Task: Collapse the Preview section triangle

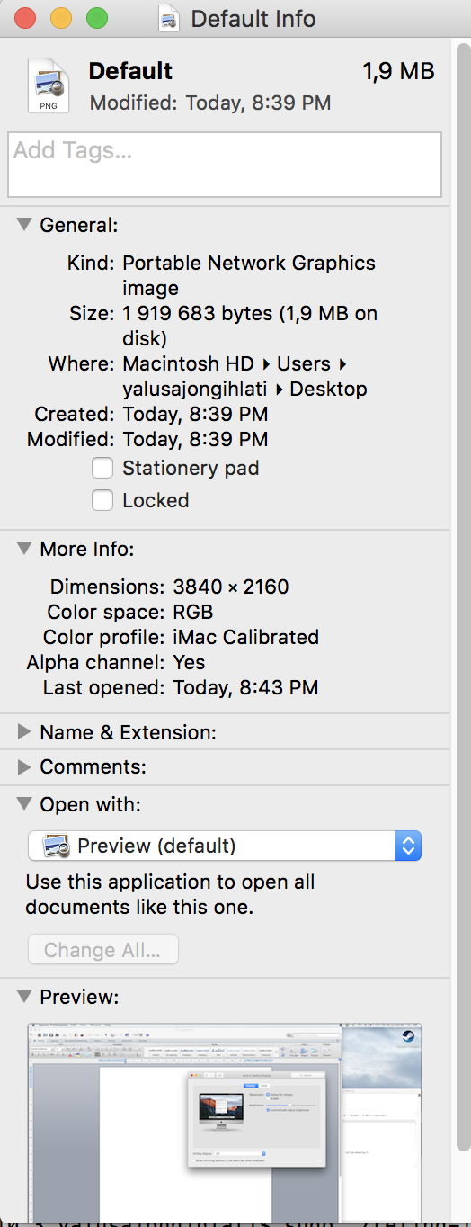Action: pyautogui.click(x=24, y=996)
